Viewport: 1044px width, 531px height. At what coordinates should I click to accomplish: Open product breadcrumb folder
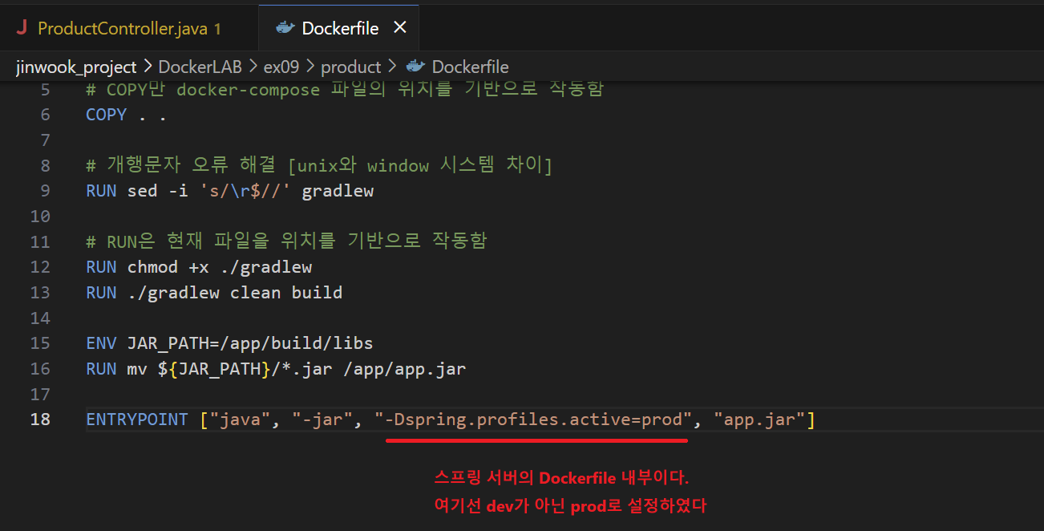350,67
